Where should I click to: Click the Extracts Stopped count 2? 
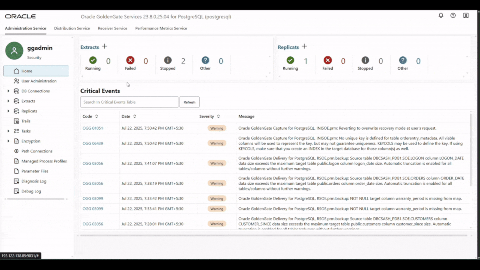[x=183, y=61]
